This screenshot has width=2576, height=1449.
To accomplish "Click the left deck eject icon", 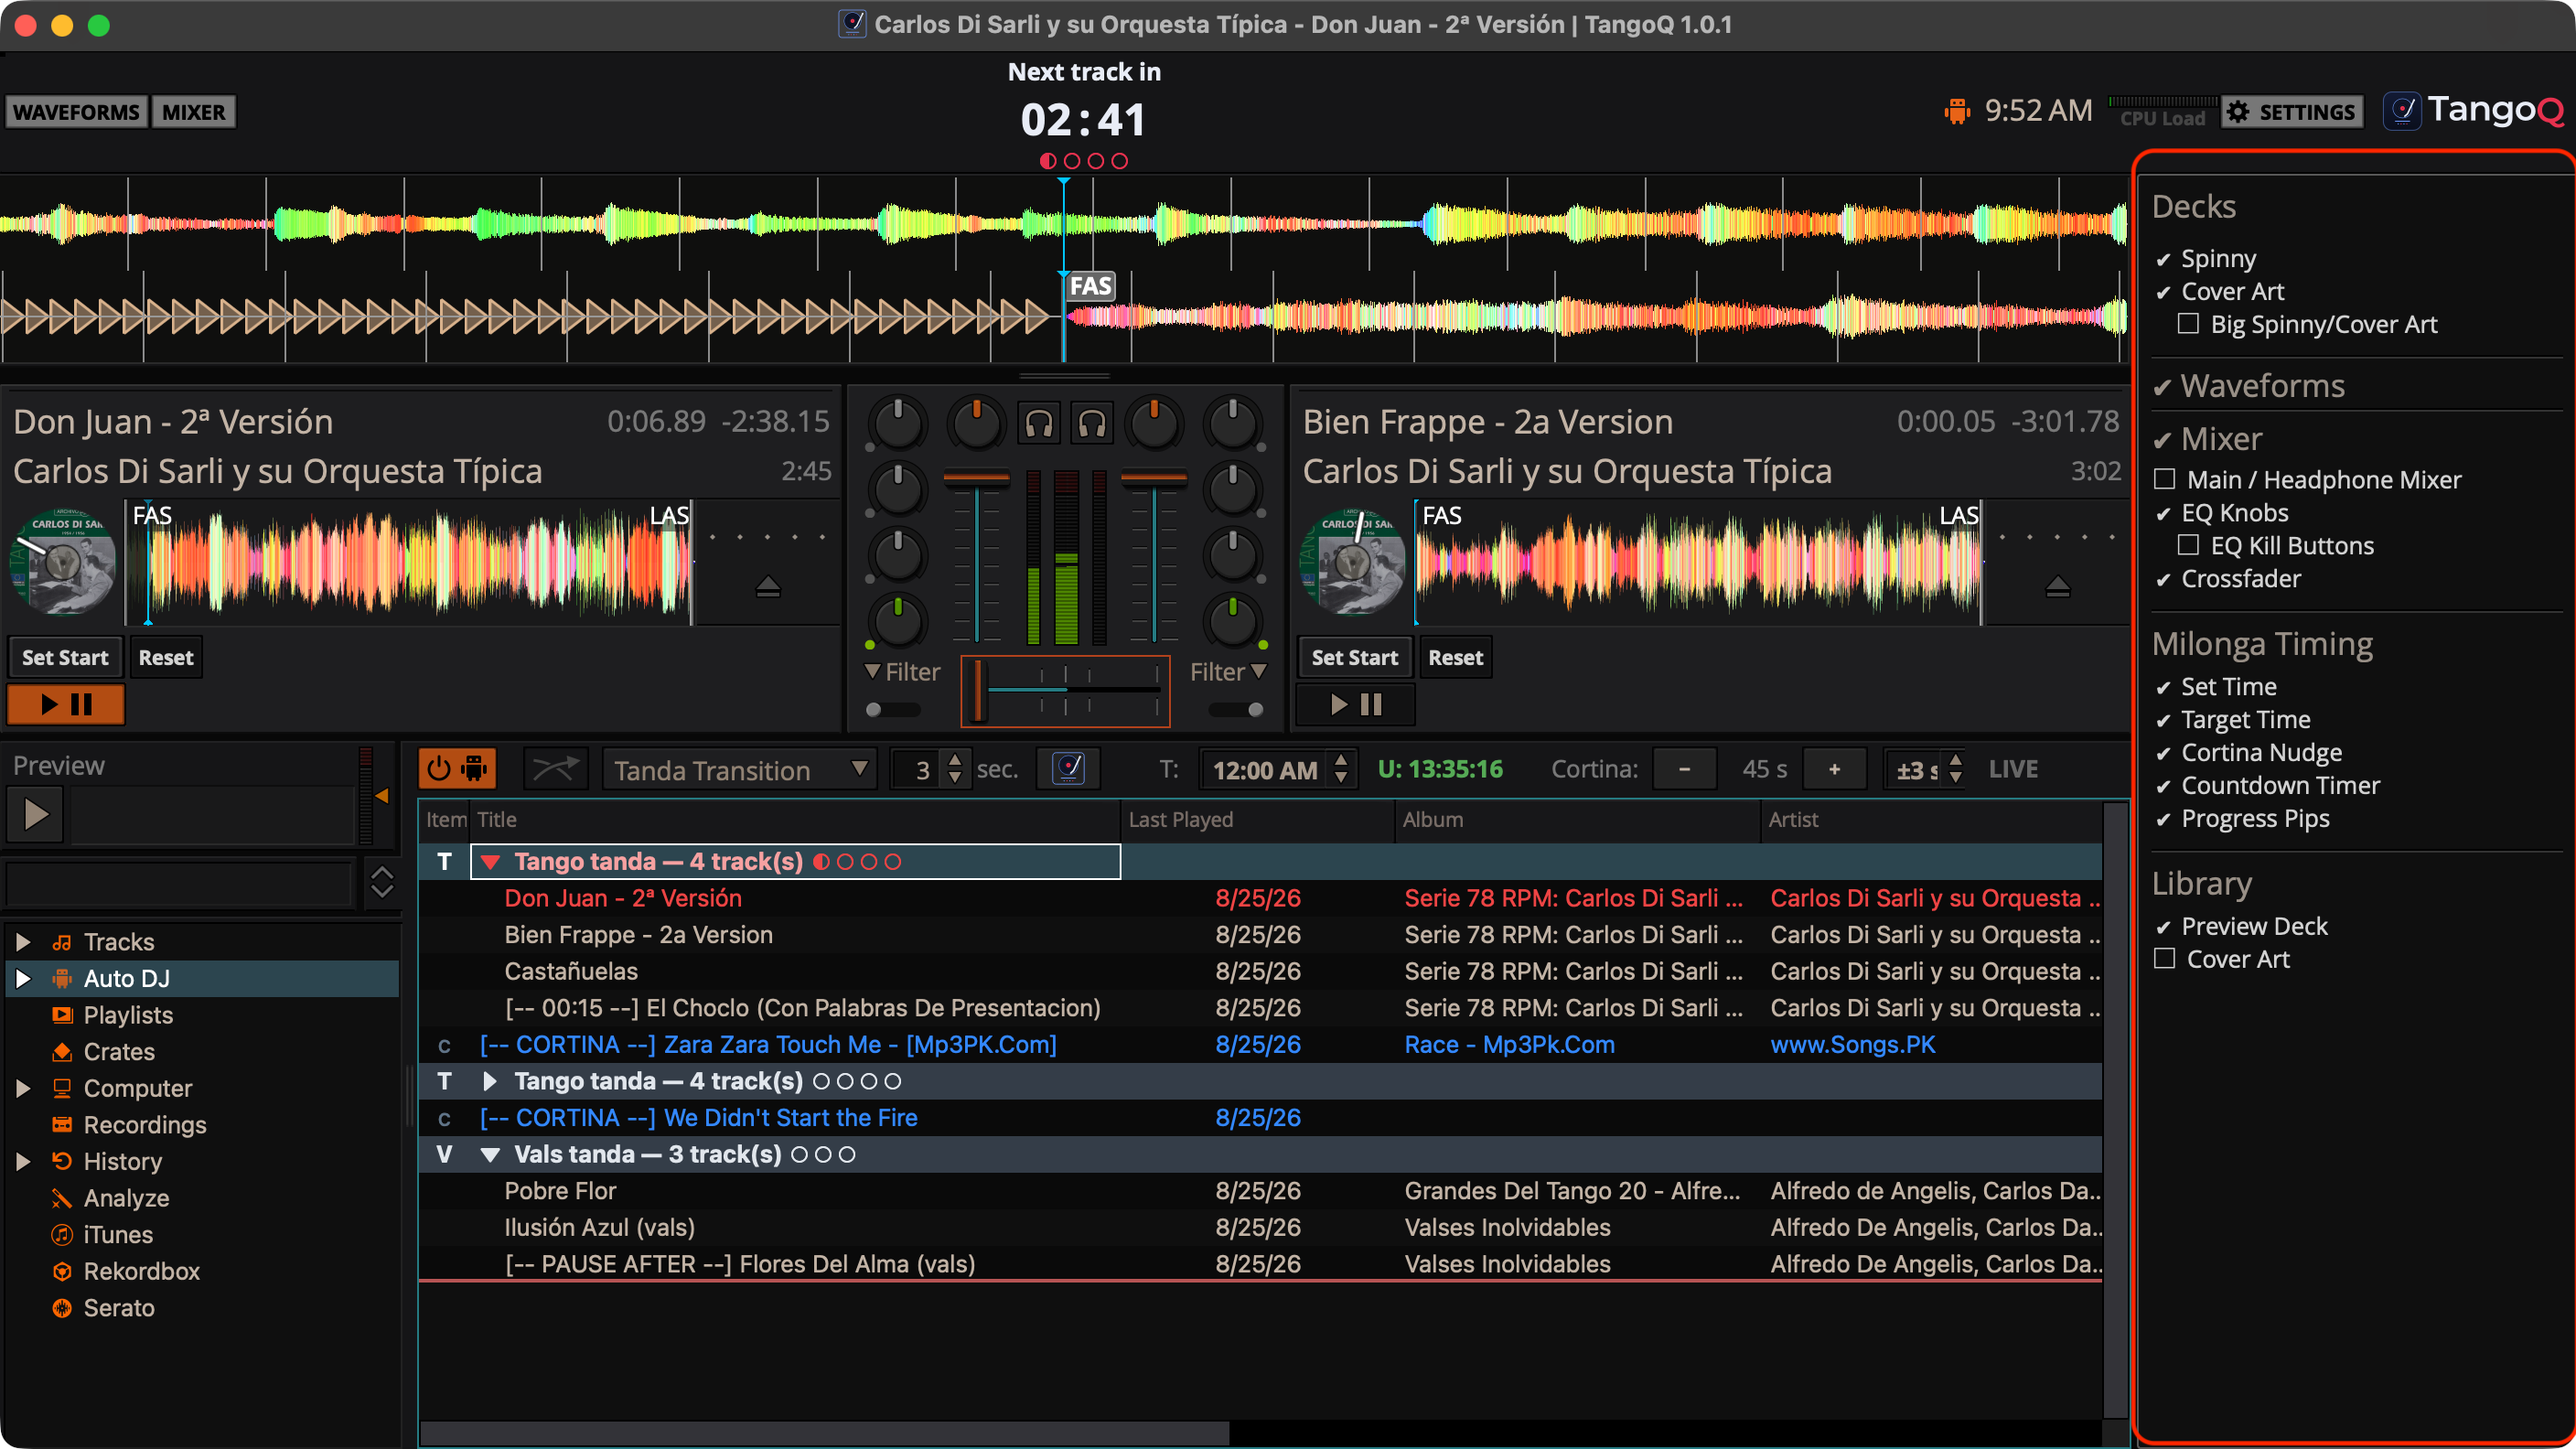I will tap(767, 586).
